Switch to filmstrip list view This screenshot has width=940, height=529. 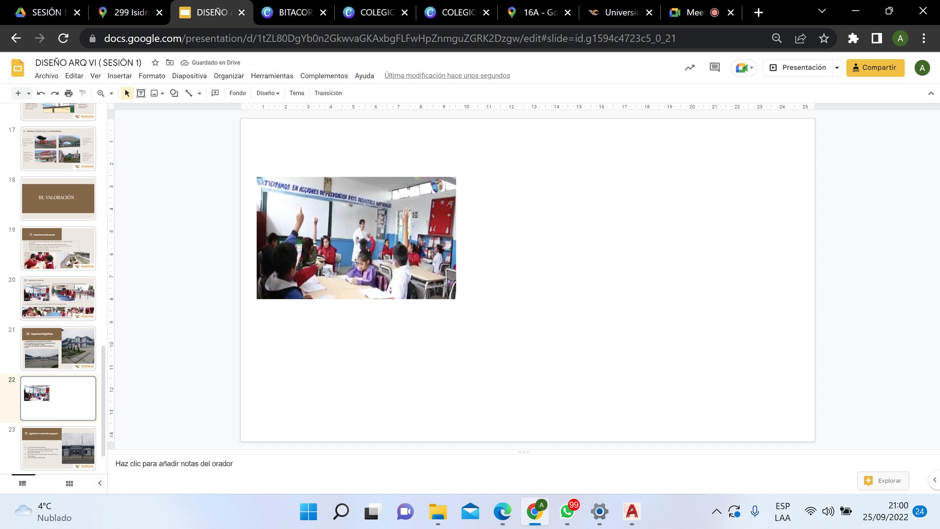point(22,483)
